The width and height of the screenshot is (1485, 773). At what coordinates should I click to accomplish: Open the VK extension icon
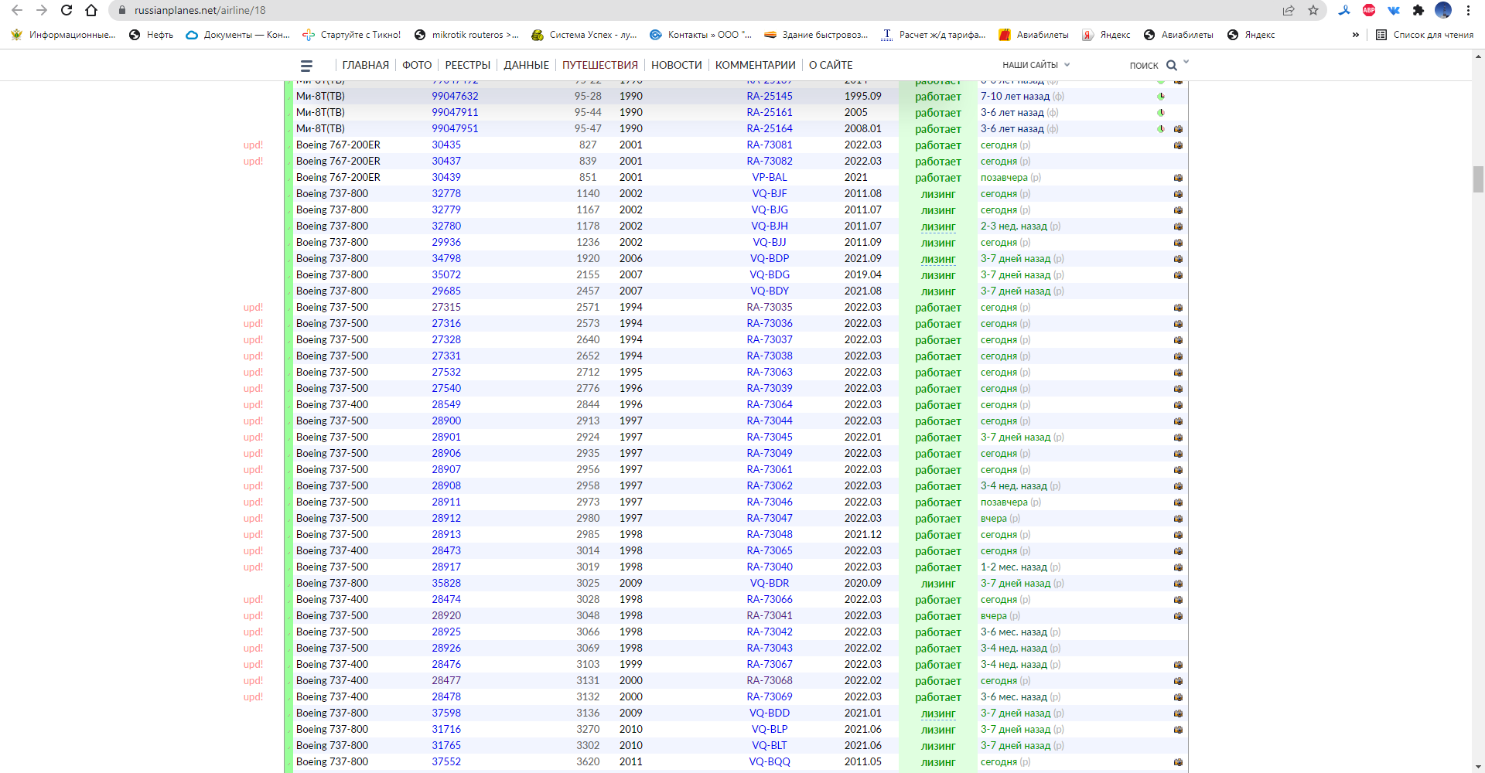(1394, 10)
